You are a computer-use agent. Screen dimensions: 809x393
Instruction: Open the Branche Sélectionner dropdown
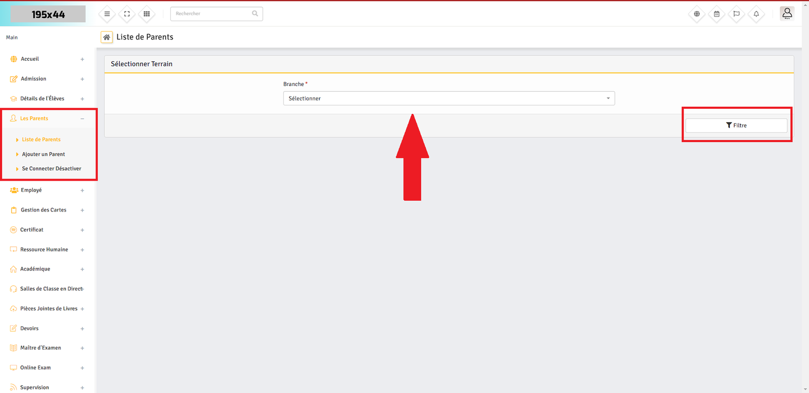click(x=448, y=99)
